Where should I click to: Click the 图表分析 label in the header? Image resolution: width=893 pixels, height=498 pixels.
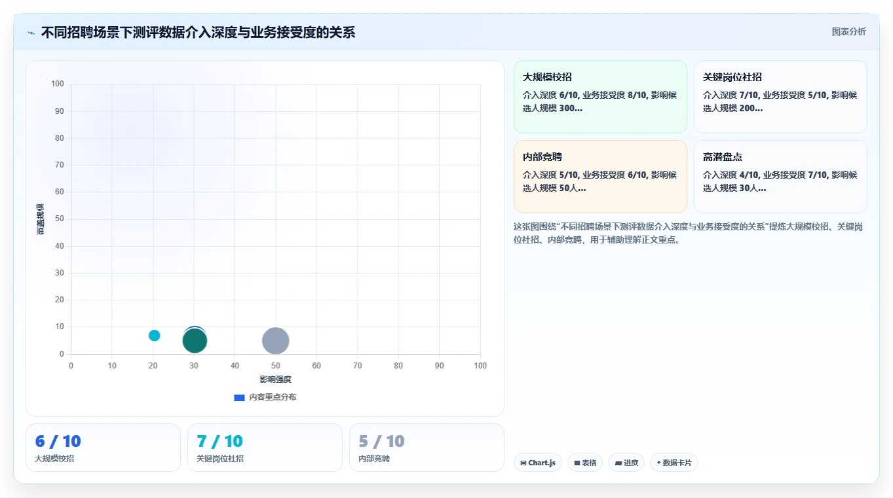[848, 32]
